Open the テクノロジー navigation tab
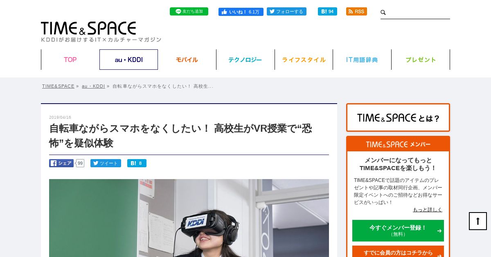Screen dimensions: 491x257 click(x=245, y=60)
